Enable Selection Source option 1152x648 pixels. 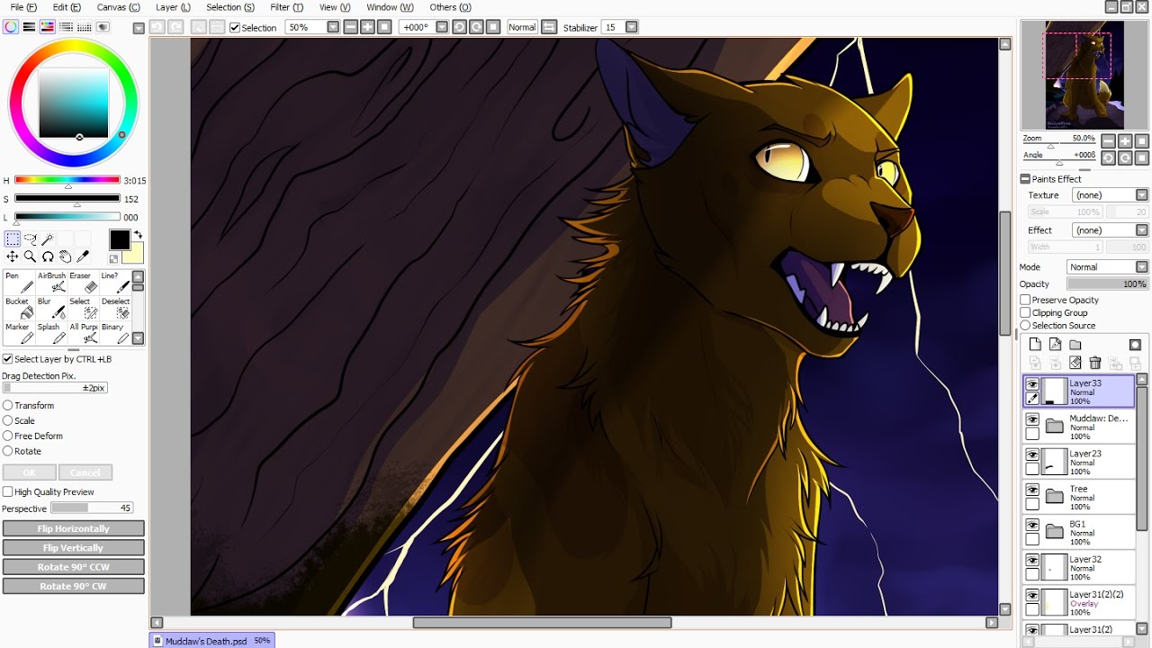click(1025, 325)
